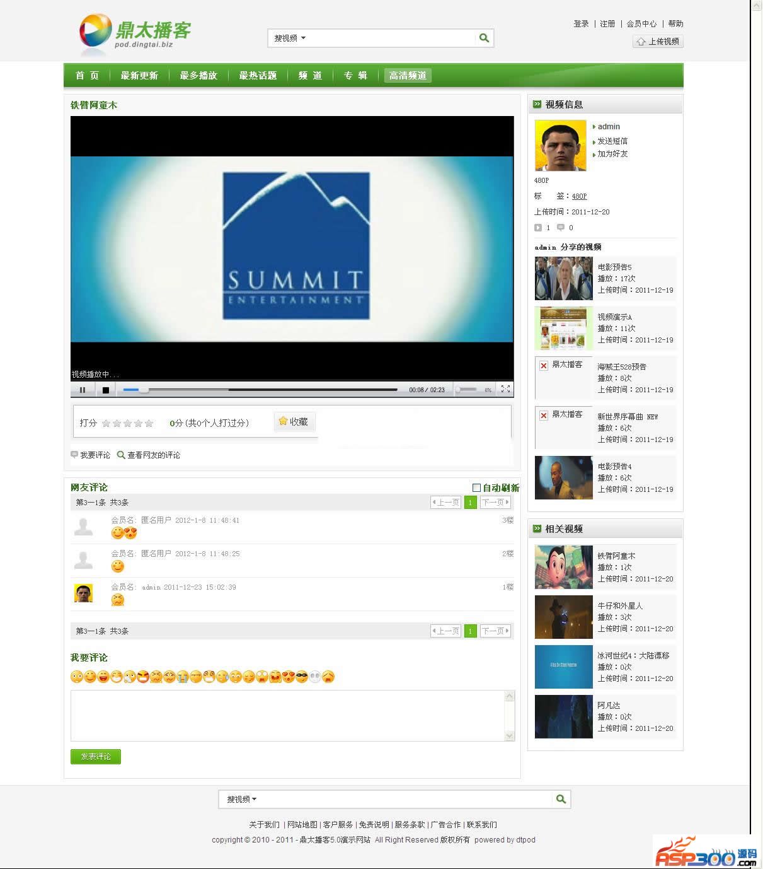Screen dimensions: 763x869
Task: Click the upper 上一页 previous page button
Action: (446, 503)
